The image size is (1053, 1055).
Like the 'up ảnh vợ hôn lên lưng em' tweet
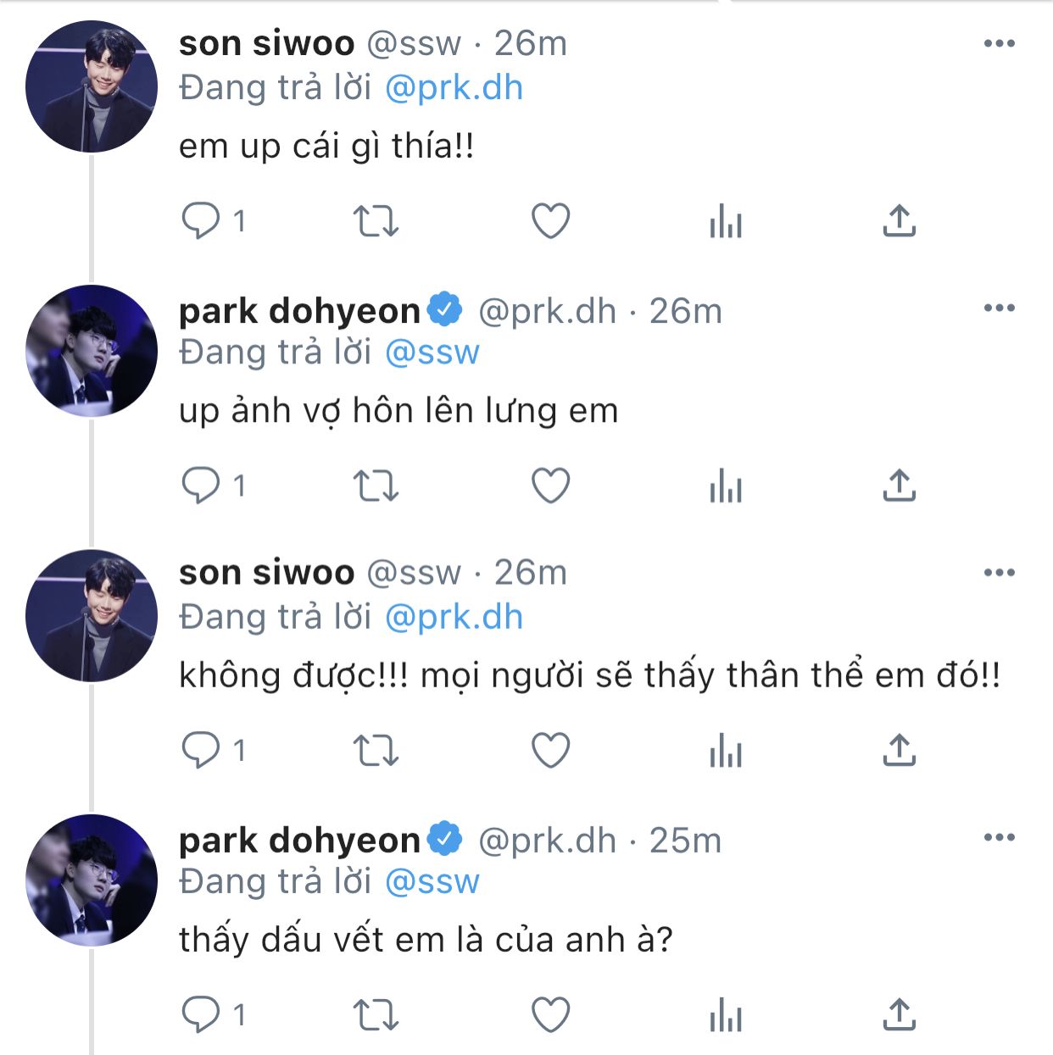(550, 486)
